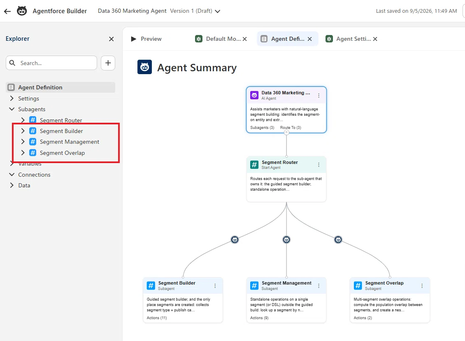The image size is (465, 341).
Task: Select the Segment Router Start Agent card title
Action: 280,162
